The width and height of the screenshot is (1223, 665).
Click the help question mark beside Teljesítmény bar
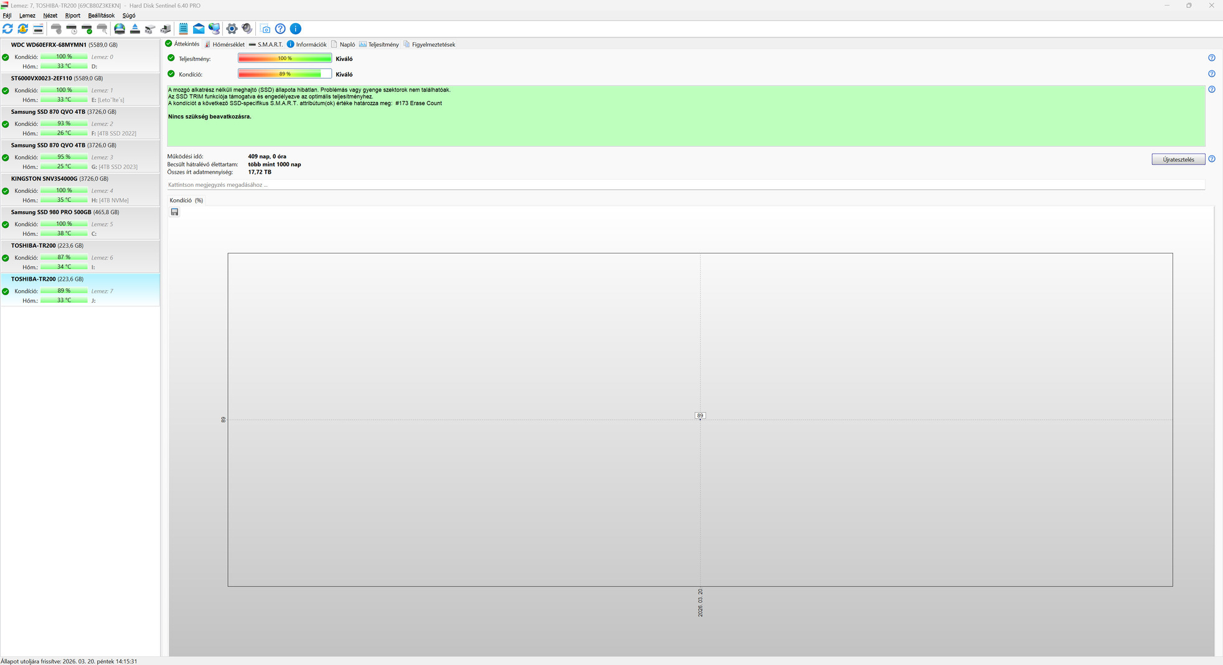[x=1212, y=58]
